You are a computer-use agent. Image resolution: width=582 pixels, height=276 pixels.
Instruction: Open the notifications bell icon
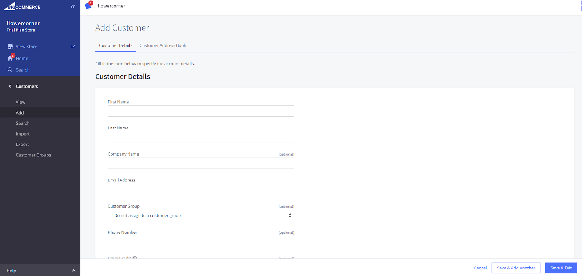tap(88, 5)
